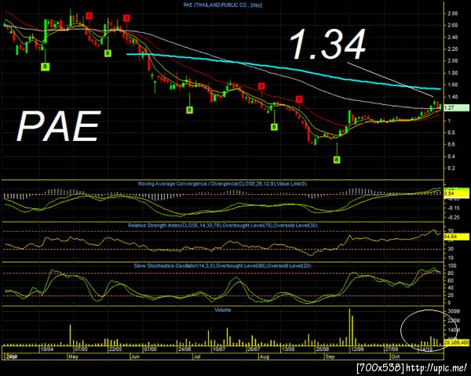Viewport: 471px width, 376px height.
Task: Click the 18/04 date label
Action: tap(47, 349)
